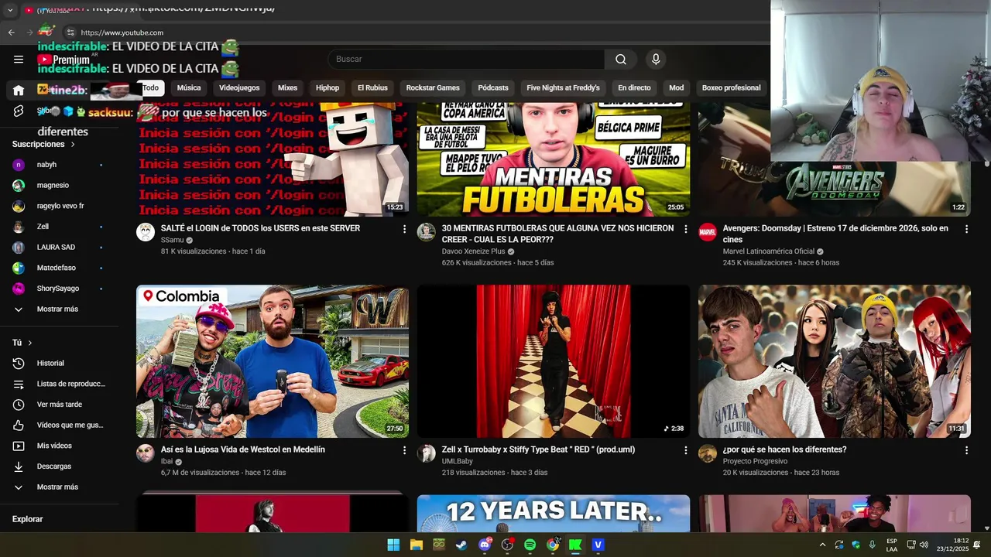This screenshot has height=557, width=991.
Task: Select the Hiphop filter chip
Action: [x=327, y=88]
